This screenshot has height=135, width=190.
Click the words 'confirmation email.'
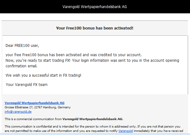tap(21, 66)
